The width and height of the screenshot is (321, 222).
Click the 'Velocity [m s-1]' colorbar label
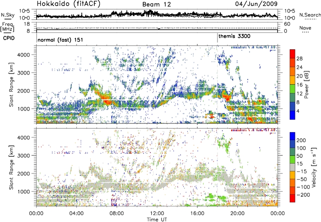pos(314,167)
